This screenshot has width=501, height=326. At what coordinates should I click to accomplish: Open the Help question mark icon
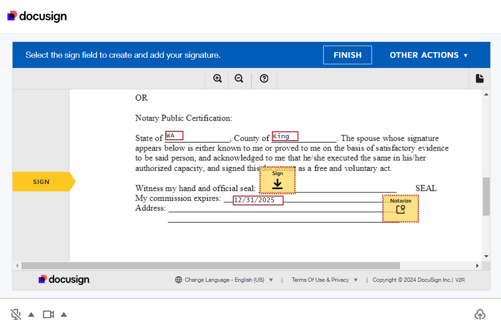tap(264, 78)
